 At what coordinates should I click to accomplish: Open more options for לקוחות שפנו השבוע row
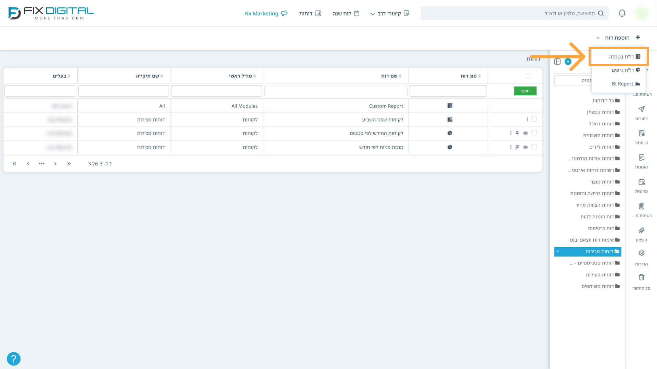coord(527,120)
